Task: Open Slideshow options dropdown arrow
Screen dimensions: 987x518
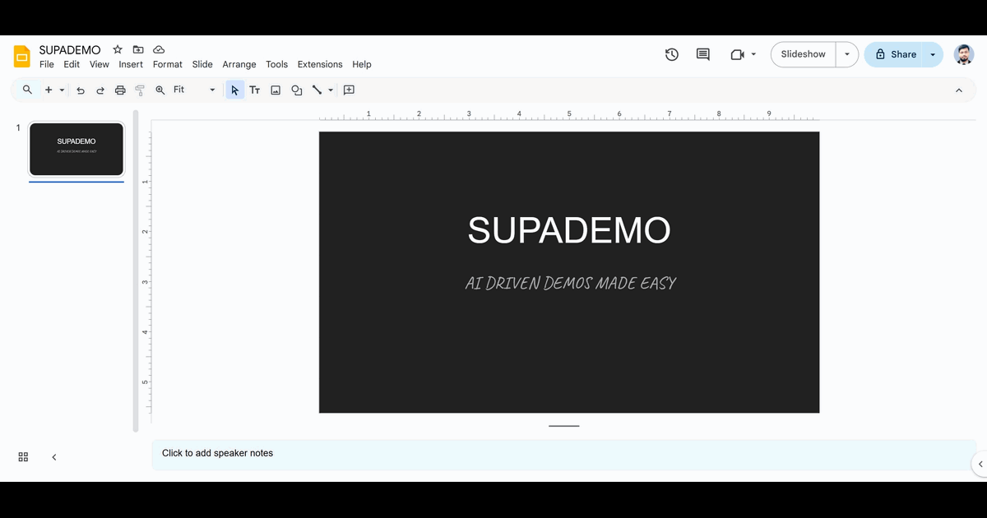Action: pyautogui.click(x=847, y=54)
